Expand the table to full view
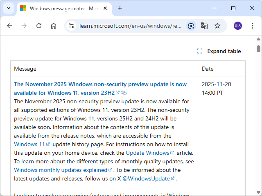262x196 pixels. pyautogui.click(x=219, y=51)
